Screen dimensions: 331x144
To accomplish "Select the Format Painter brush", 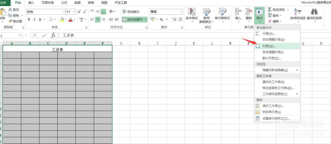I will (x=10, y=21).
